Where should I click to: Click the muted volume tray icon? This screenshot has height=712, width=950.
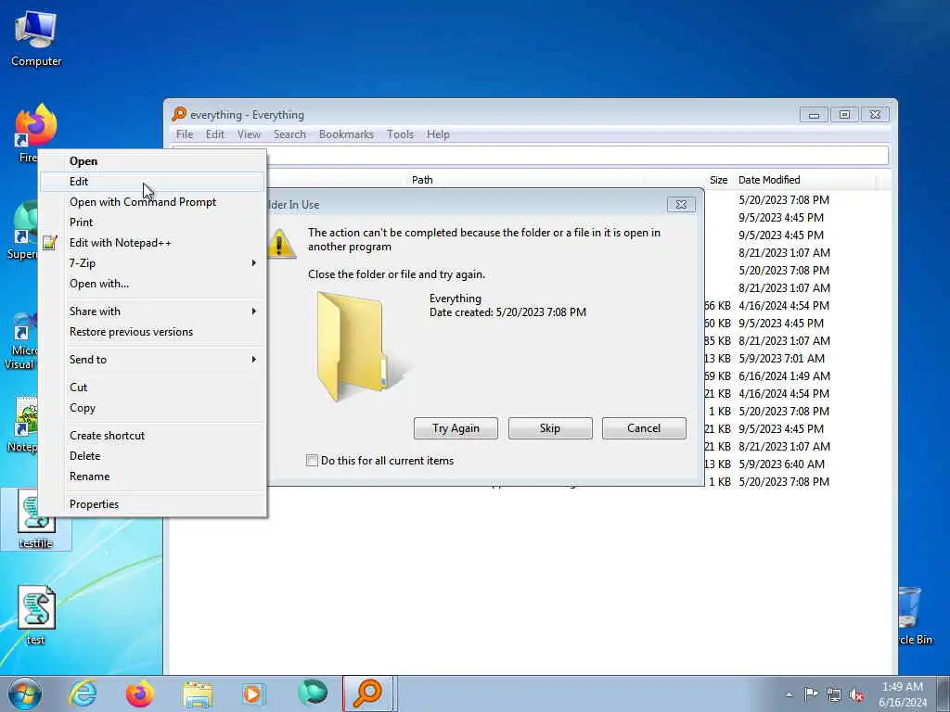856,694
